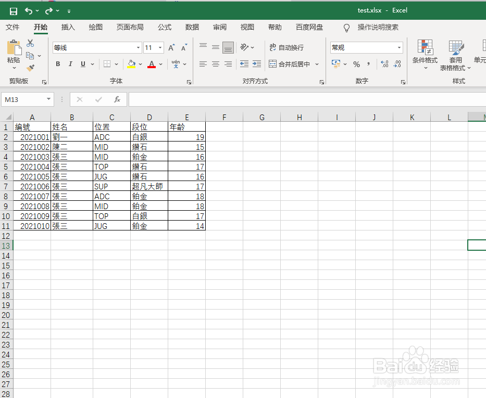Click the Redo arrow icon
The width and height of the screenshot is (486, 398).
point(49,11)
